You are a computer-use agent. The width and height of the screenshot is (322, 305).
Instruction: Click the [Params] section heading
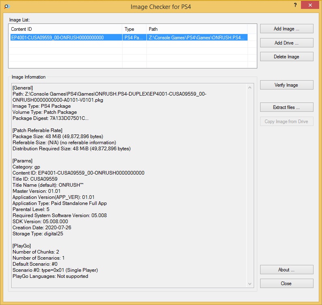[x=22, y=161]
